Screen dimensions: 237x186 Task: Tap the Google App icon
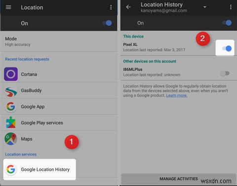pyautogui.click(x=11, y=107)
